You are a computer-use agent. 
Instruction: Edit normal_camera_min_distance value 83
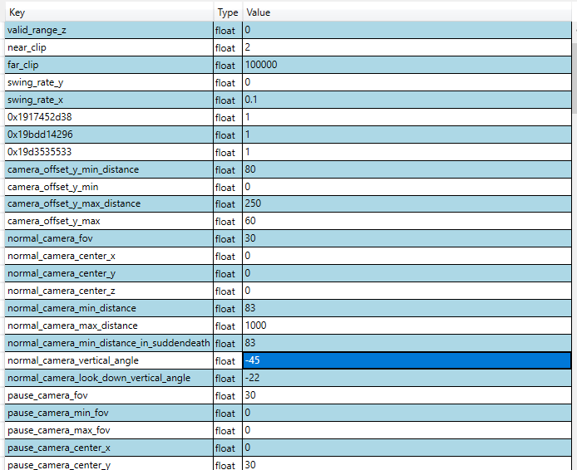coord(407,309)
